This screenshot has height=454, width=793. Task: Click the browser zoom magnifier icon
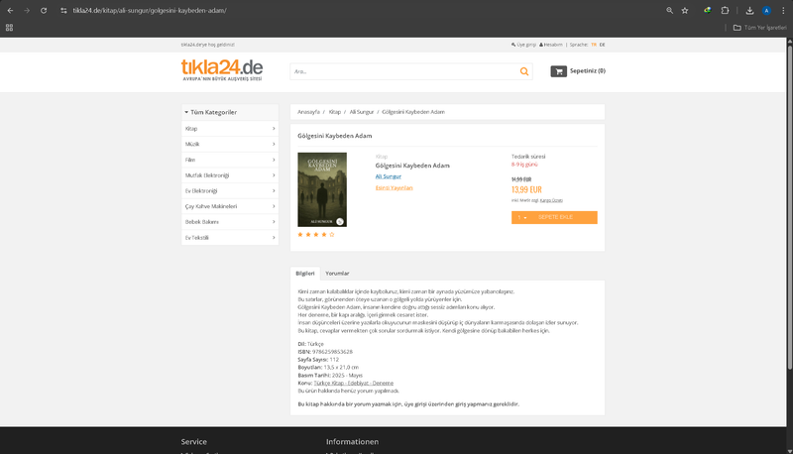coord(669,10)
